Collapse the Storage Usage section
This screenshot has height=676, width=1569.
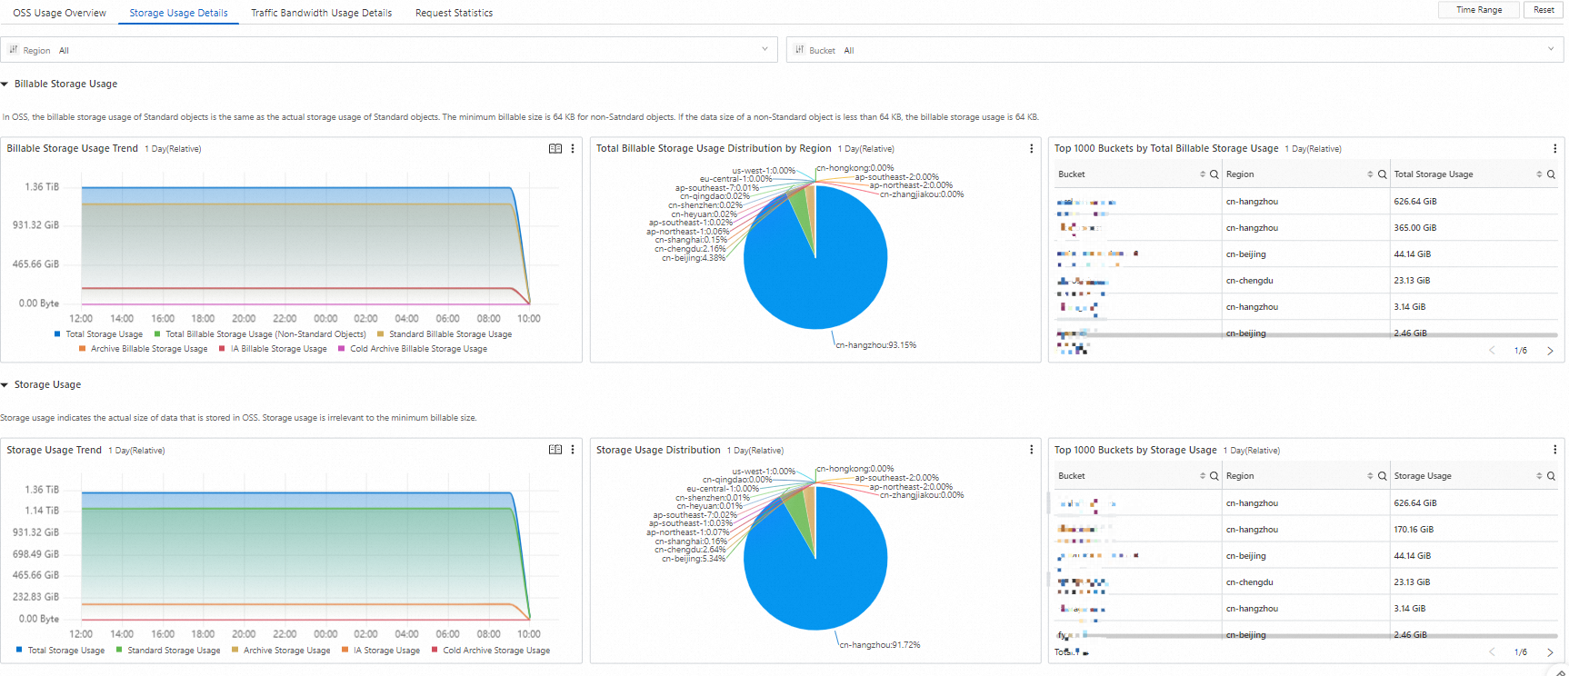(x=5, y=385)
